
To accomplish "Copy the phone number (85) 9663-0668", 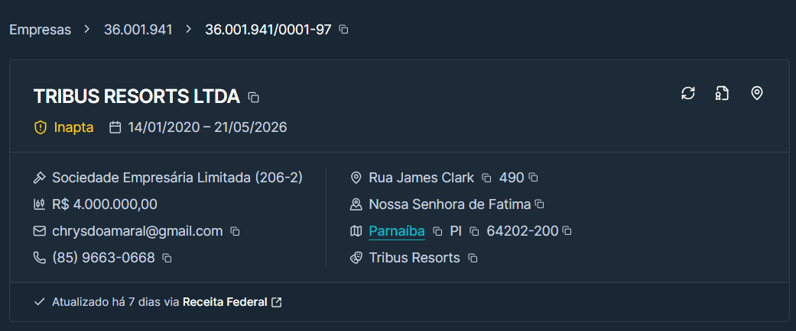I will (x=167, y=258).
